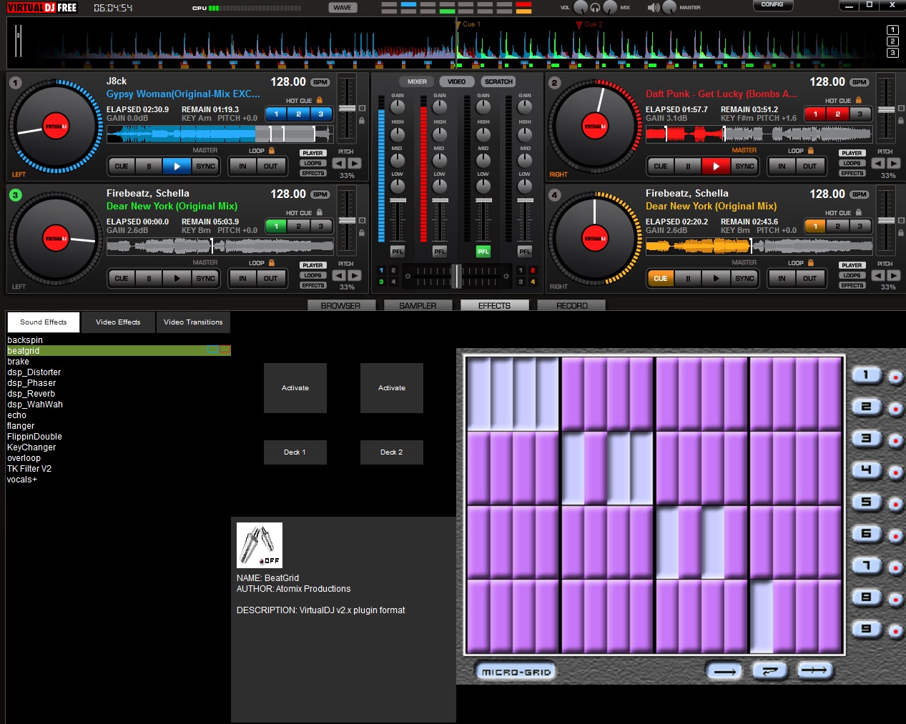Nudge deck 2 pitch up arrow
Viewport: 906px width, 724px height.
tap(894, 163)
